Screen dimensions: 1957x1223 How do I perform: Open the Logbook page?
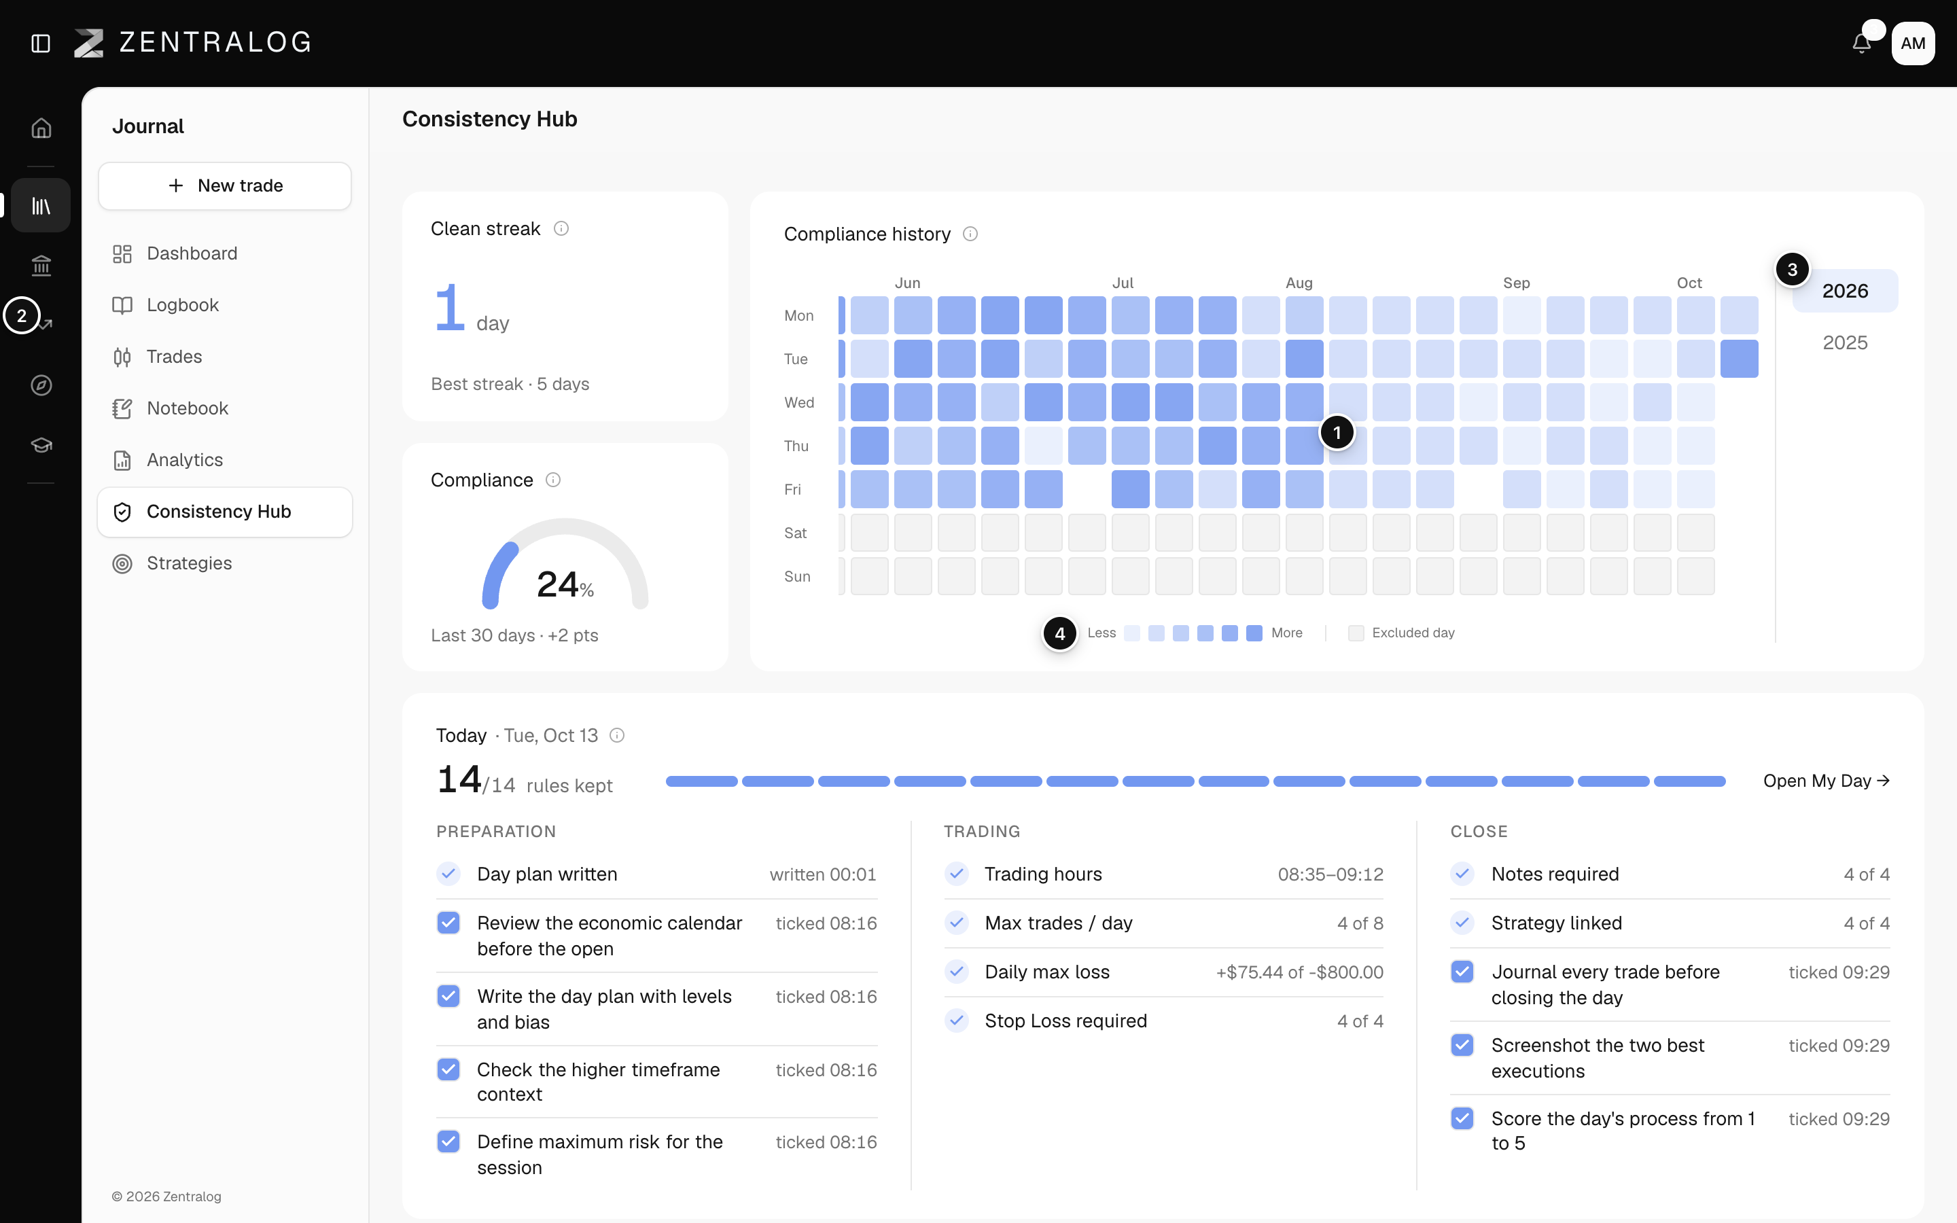tap(225, 305)
